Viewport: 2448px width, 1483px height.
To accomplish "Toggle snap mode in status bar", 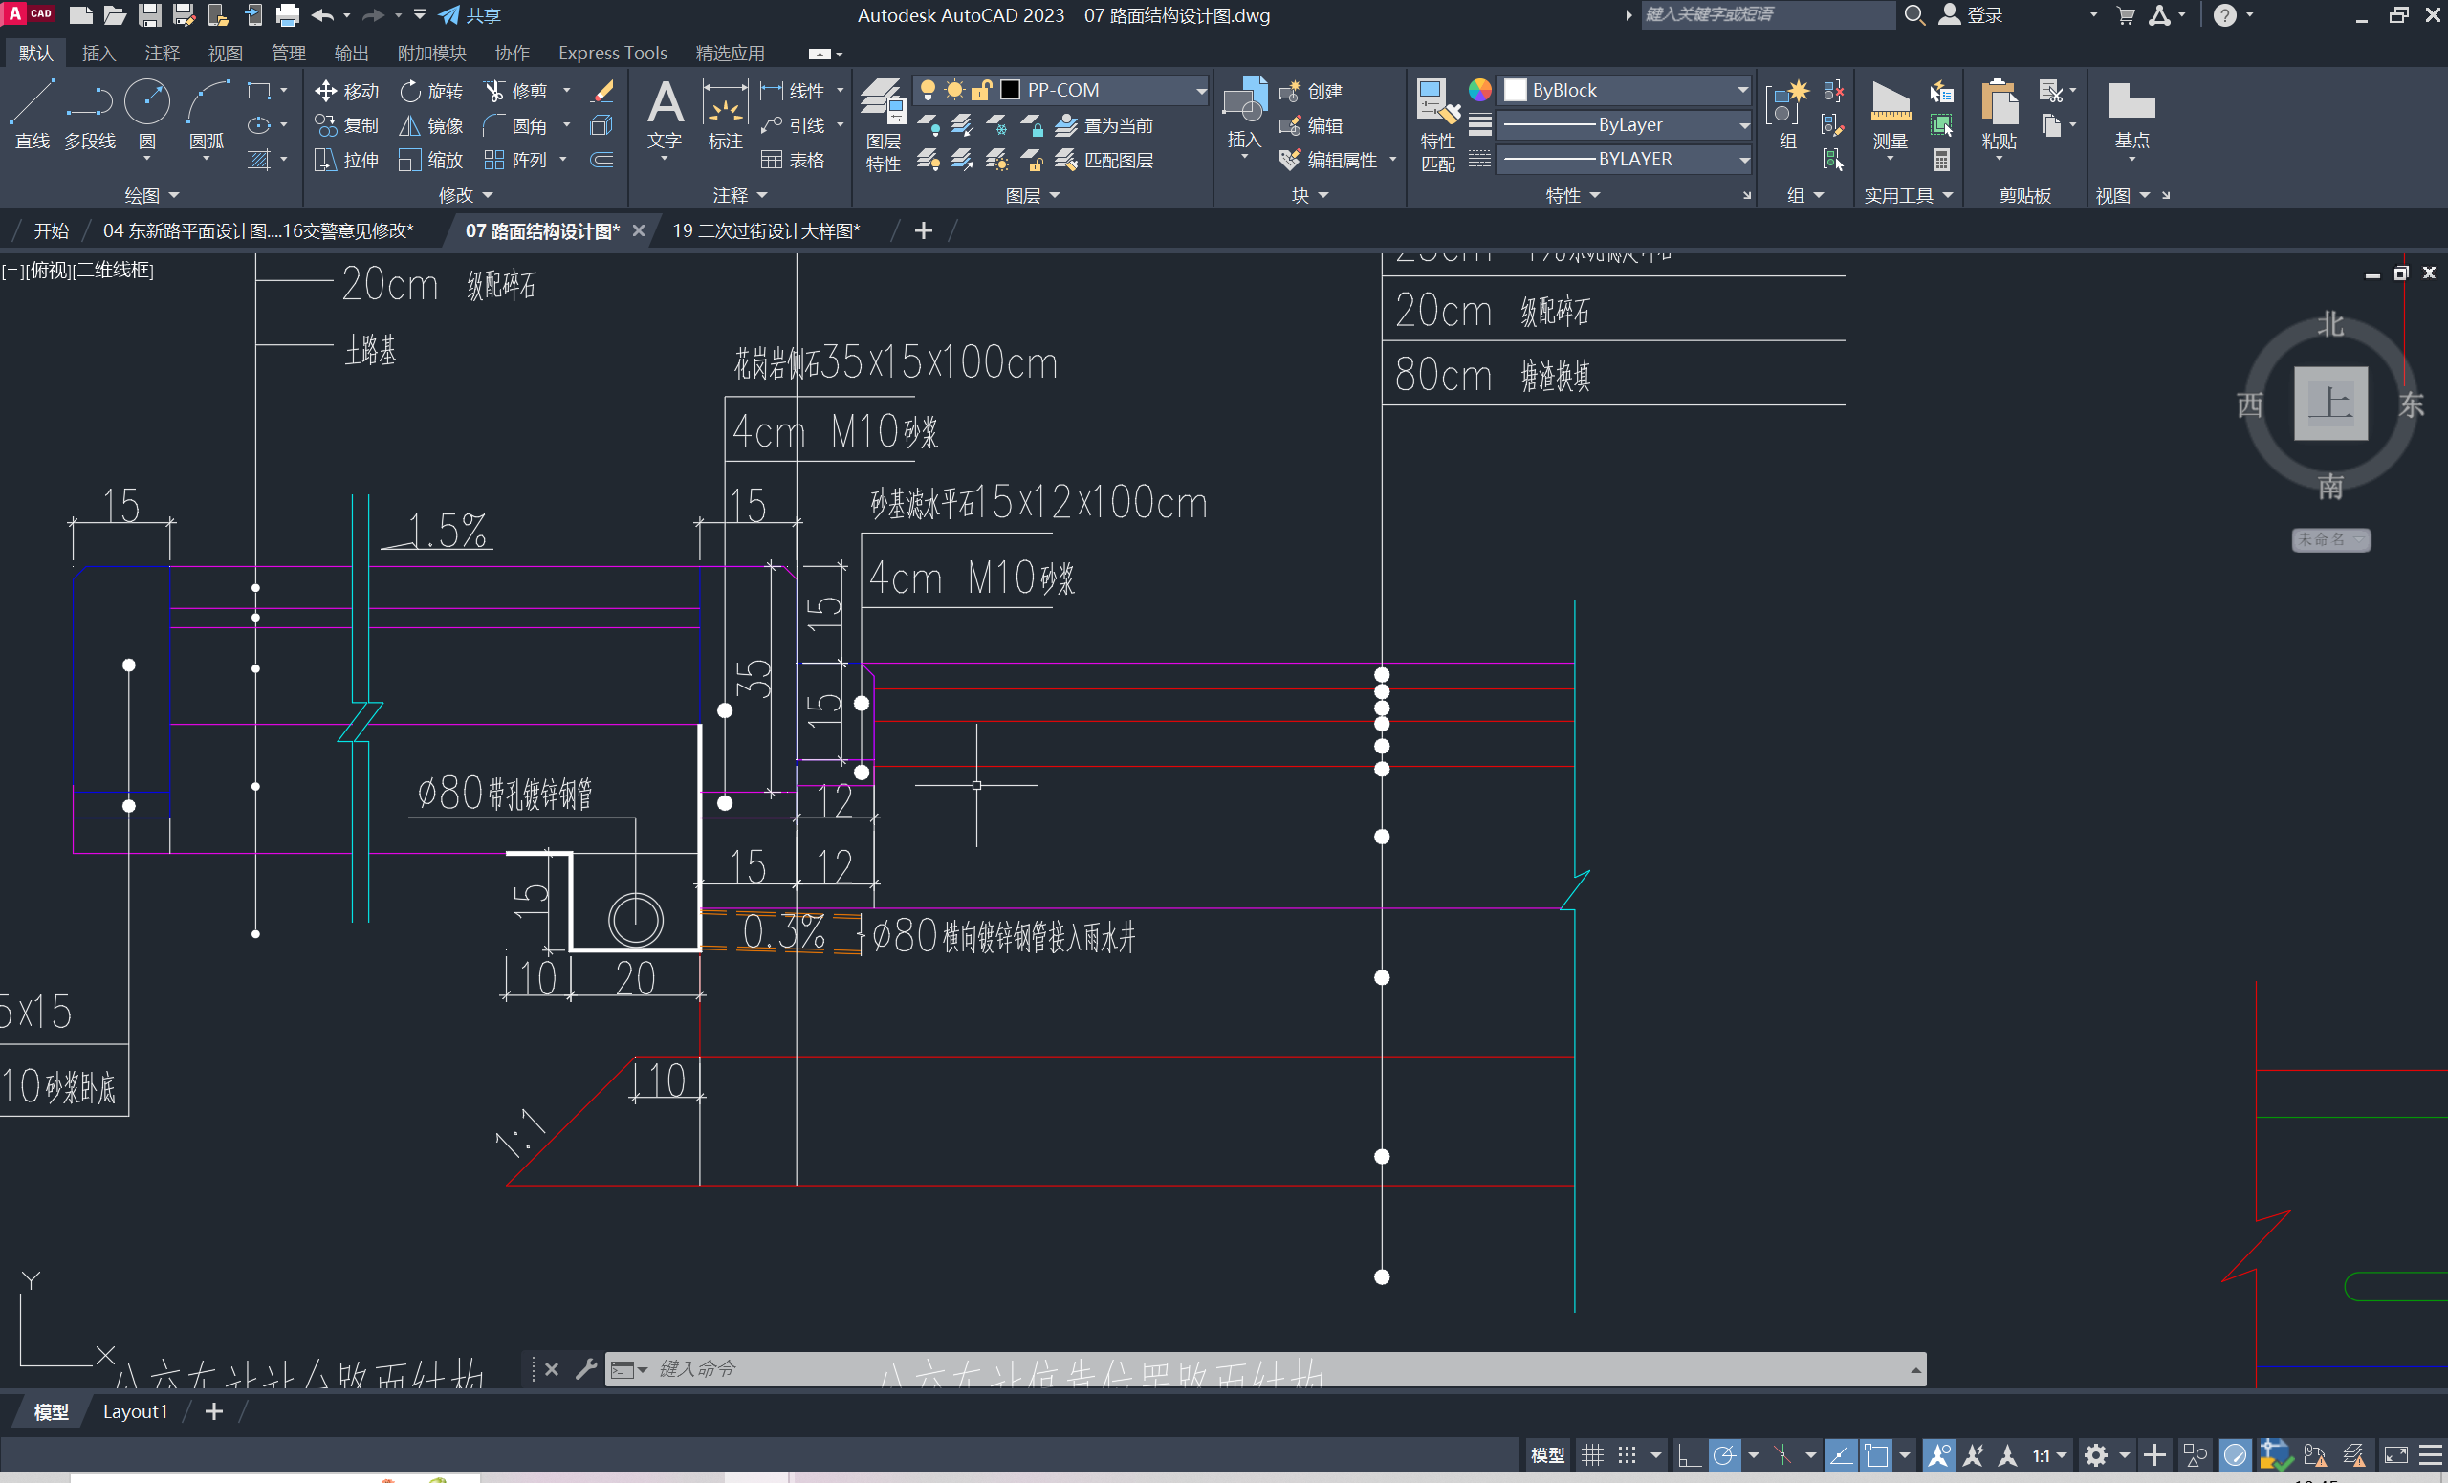I will coord(1627,1455).
